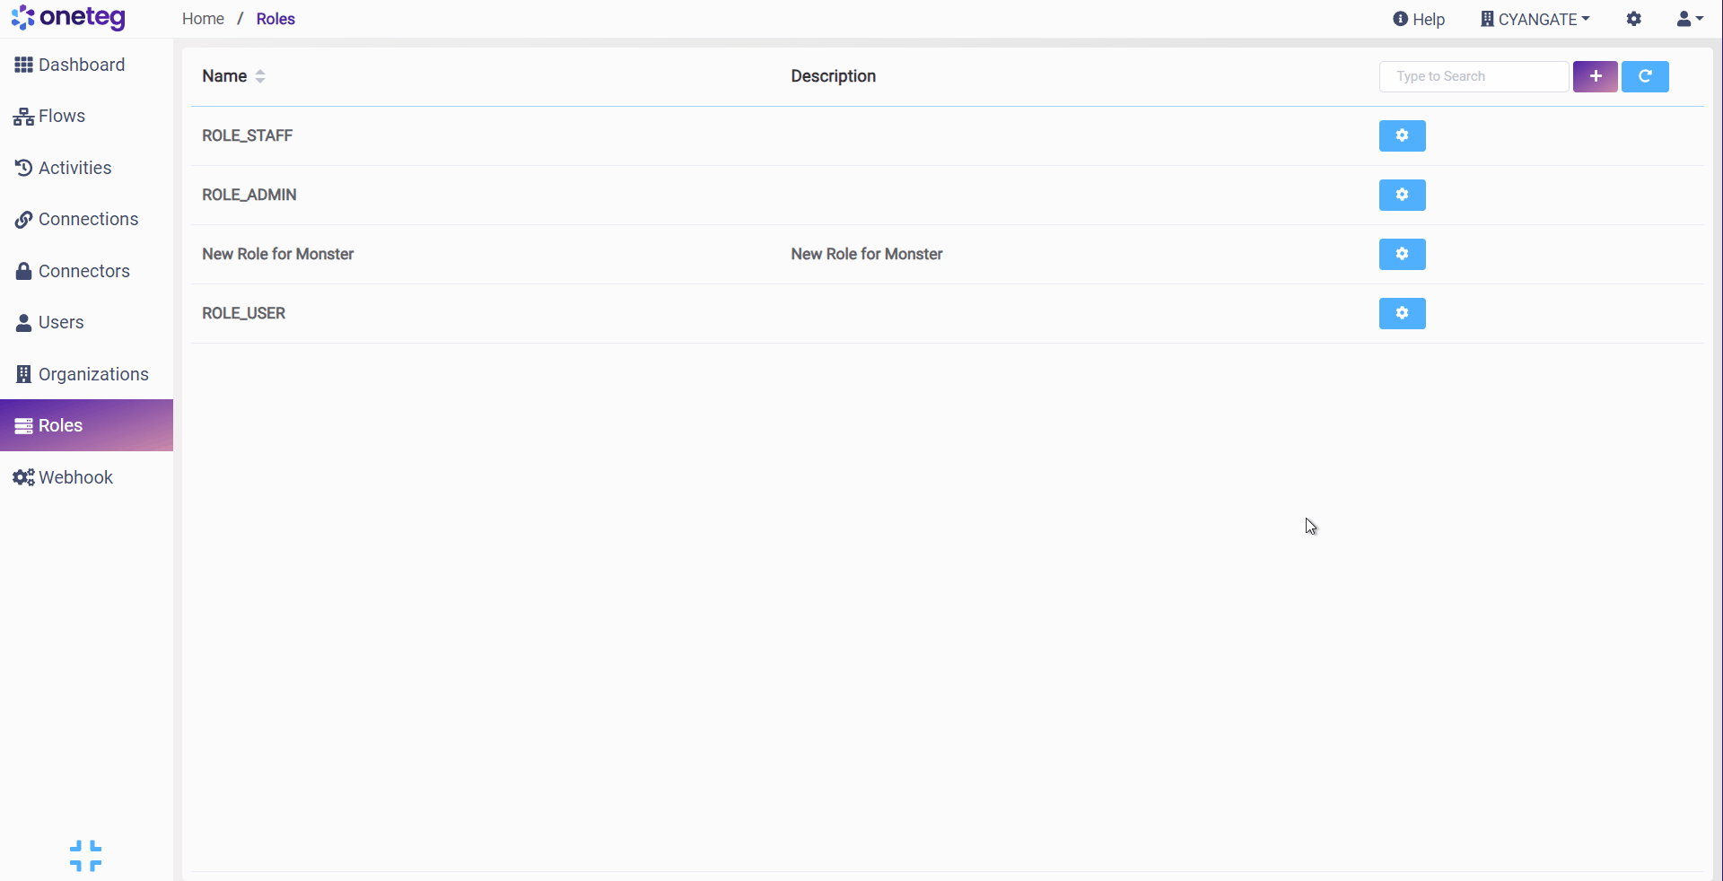Image resolution: width=1723 pixels, height=881 pixels.
Task: Focus the Type to Search field
Action: [1473, 76]
